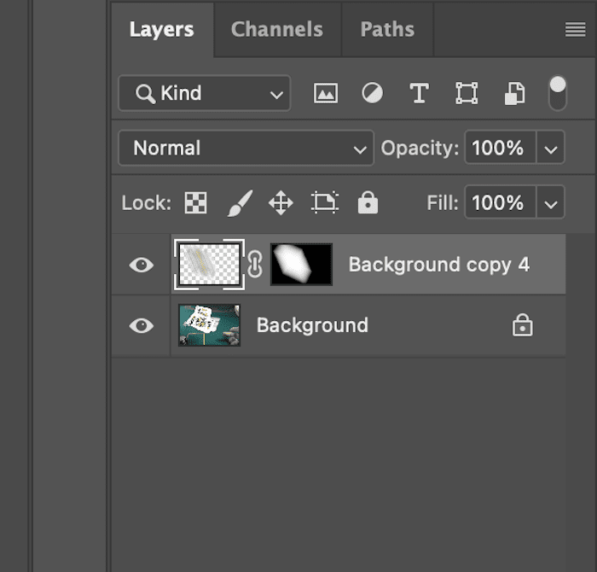Filter for type layers icon
The width and height of the screenshot is (597, 572).
[x=419, y=93]
